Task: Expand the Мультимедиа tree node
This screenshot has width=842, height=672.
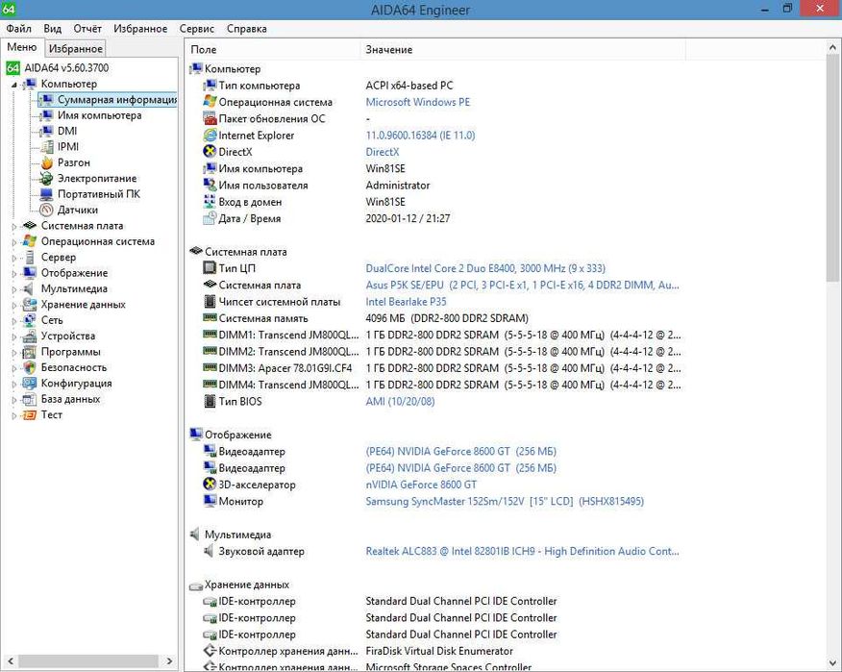Action: (x=14, y=289)
